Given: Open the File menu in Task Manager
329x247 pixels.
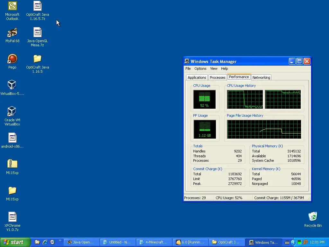Looking at the screenshot, I should click(x=188, y=69).
